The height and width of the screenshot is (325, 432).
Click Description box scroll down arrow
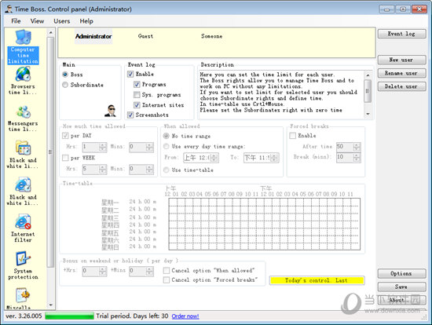[x=368, y=114]
